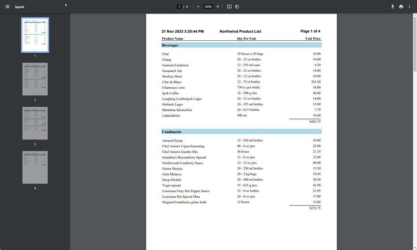Click 'Guaraná Fantástica' product name
417x250 pixels.
pyautogui.click(x=175, y=65)
